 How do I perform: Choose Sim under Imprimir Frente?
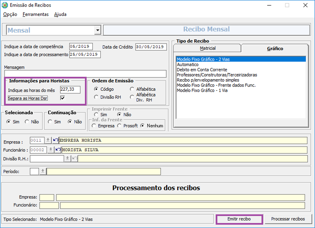click(x=96, y=115)
